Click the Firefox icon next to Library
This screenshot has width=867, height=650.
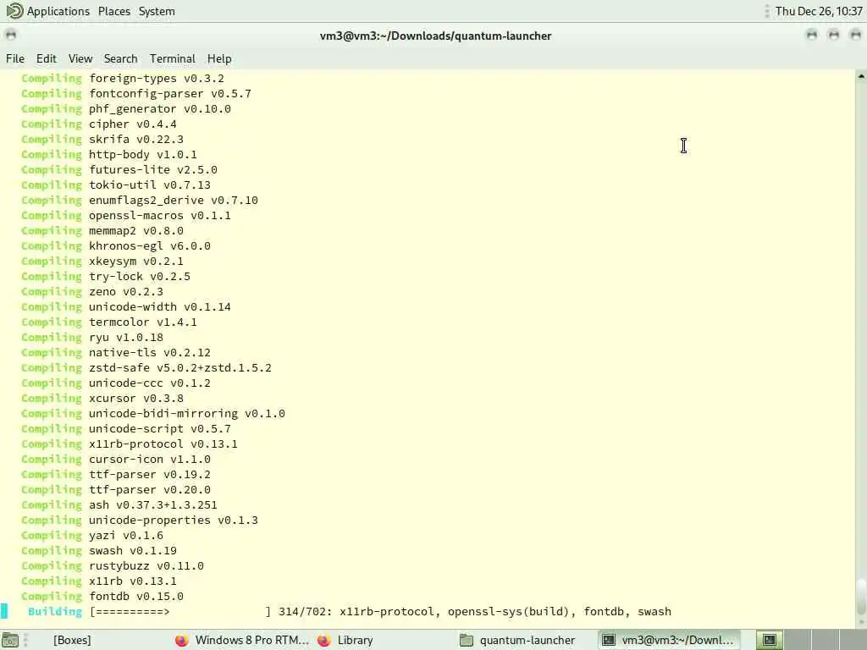point(324,640)
